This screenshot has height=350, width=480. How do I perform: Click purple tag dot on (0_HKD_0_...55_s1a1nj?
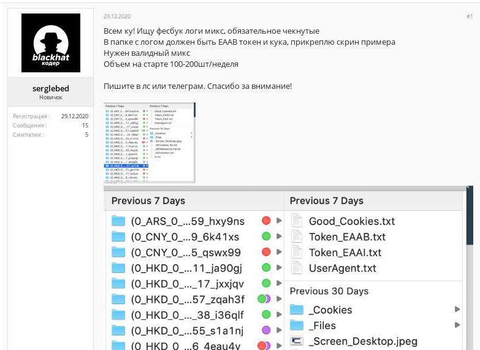pyautogui.click(x=266, y=330)
